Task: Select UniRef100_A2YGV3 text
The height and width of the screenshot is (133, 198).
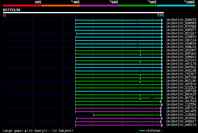Action: 181,61
